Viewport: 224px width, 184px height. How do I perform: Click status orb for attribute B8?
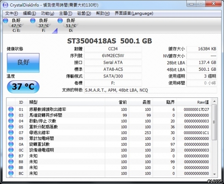(x=11, y=162)
